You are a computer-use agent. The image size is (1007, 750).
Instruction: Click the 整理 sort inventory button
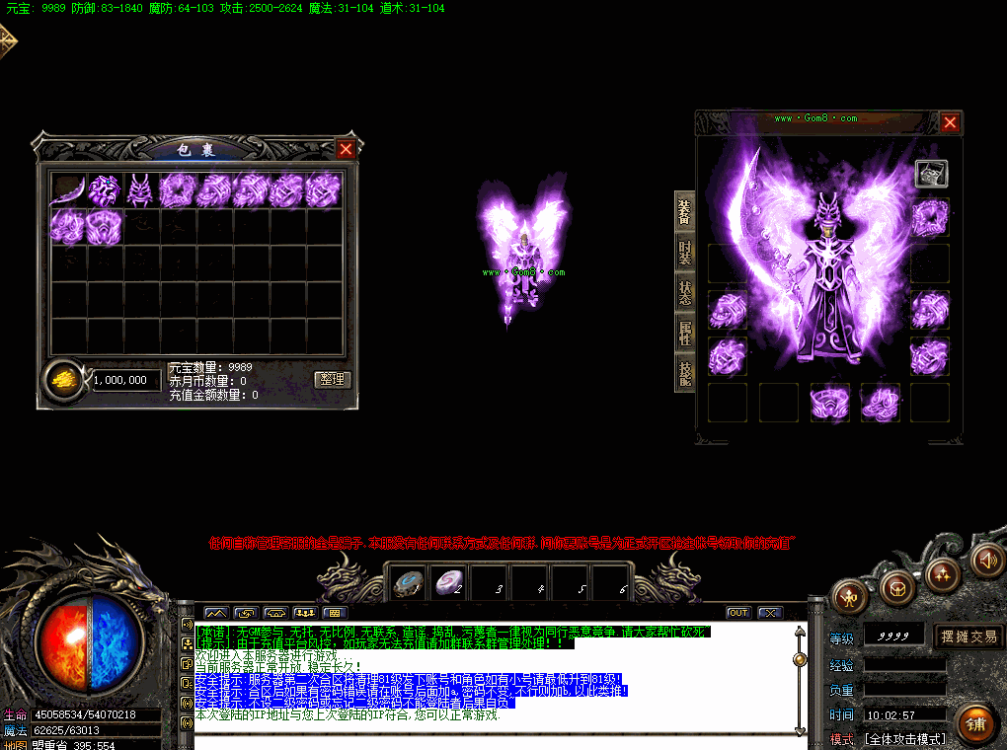332,379
